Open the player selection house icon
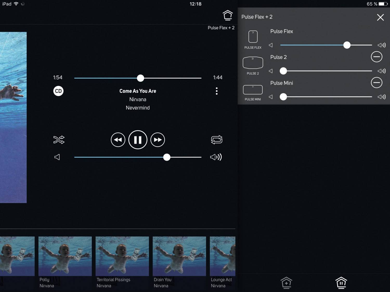The height and width of the screenshot is (292, 390). point(227,15)
